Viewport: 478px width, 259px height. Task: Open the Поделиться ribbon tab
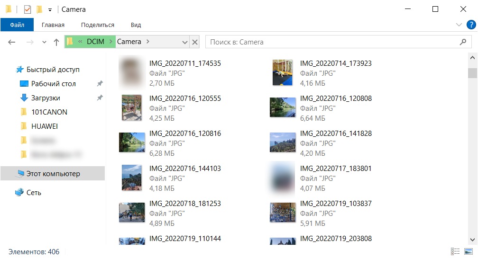(x=97, y=25)
